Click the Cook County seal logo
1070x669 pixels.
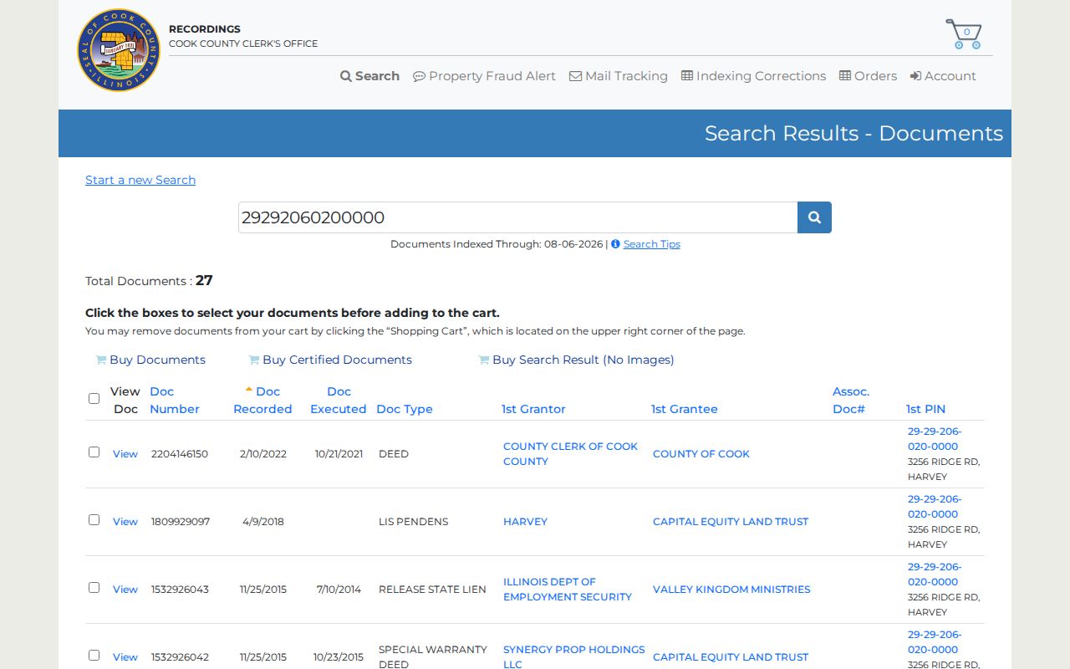click(119, 50)
